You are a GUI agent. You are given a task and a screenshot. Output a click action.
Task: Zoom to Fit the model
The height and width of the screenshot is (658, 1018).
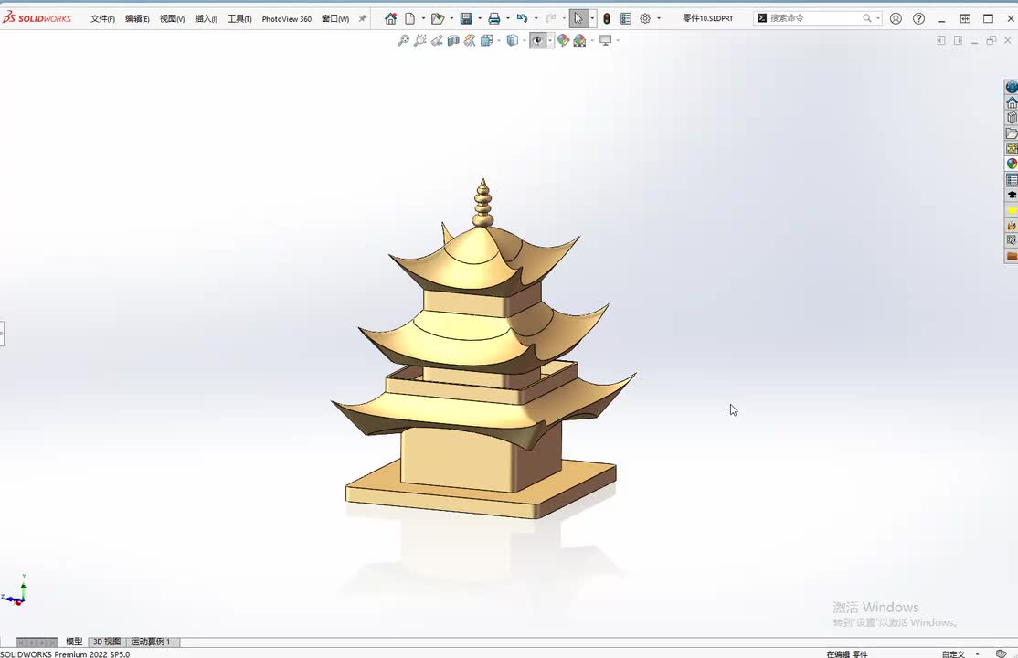403,40
